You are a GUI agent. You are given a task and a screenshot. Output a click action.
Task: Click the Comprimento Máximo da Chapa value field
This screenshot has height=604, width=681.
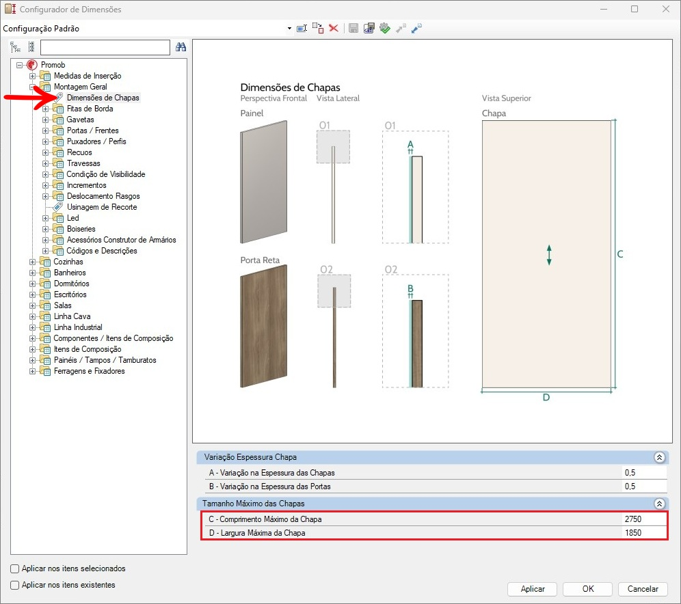coord(643,519)
